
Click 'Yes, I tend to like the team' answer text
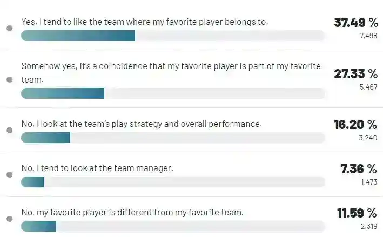pos(144,22)
